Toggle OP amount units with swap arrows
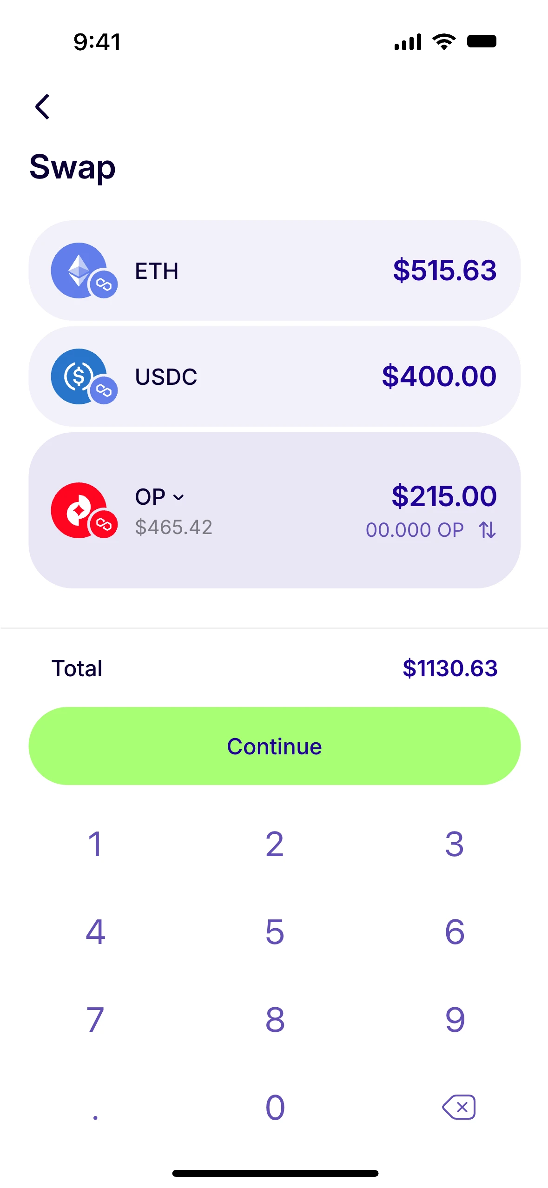This screenshot has height=1188, width=548. (x=487, y=529)
